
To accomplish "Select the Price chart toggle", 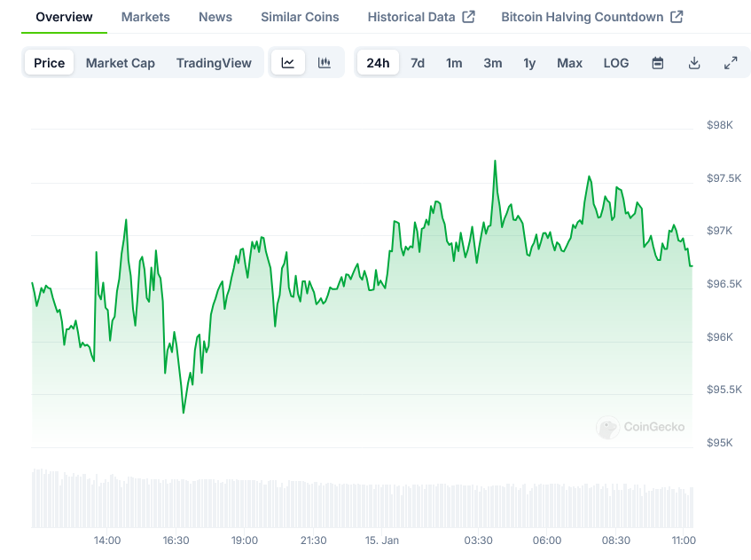I will tap(50, 63).
